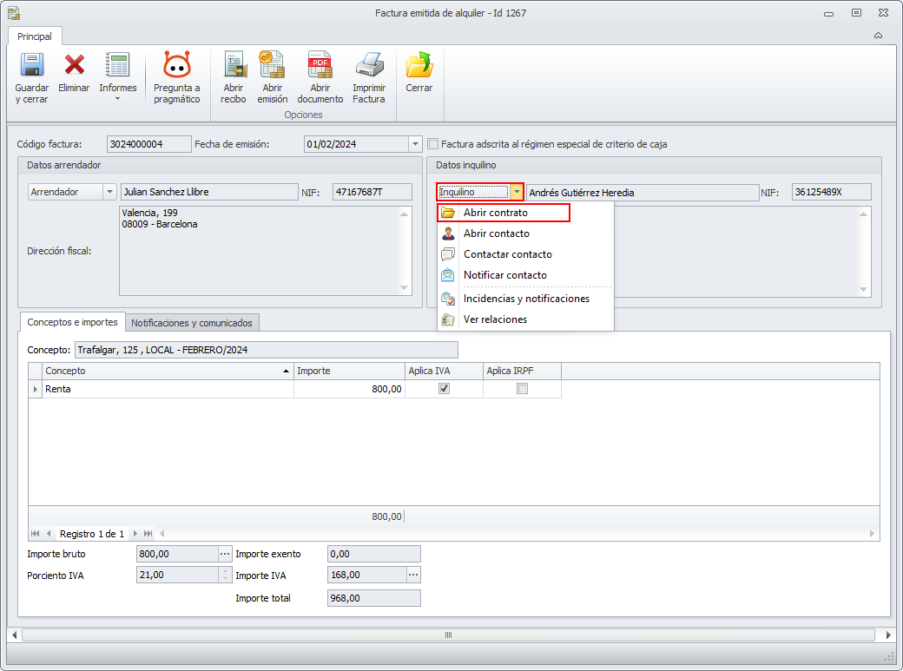Click the Importe exento field

[373, 554]
